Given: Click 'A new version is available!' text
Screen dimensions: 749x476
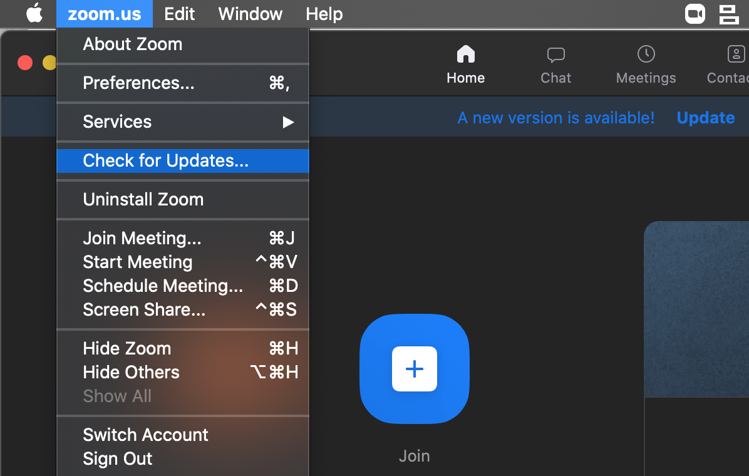Looking at the screenshot, I should (555, 118).
